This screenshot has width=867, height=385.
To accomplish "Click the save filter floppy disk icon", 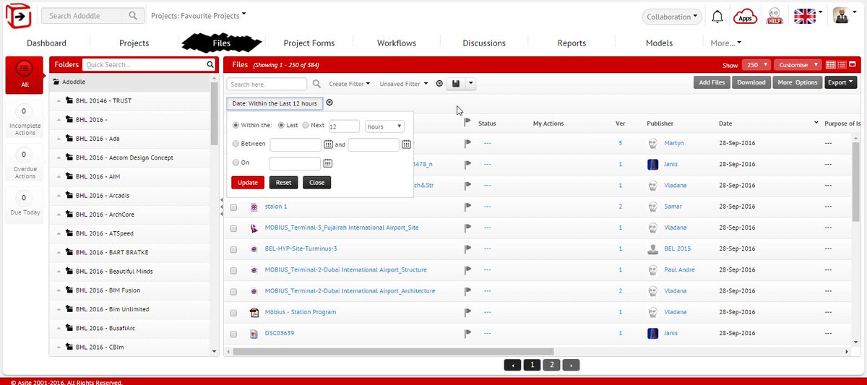I will click(x=455, y=84).
